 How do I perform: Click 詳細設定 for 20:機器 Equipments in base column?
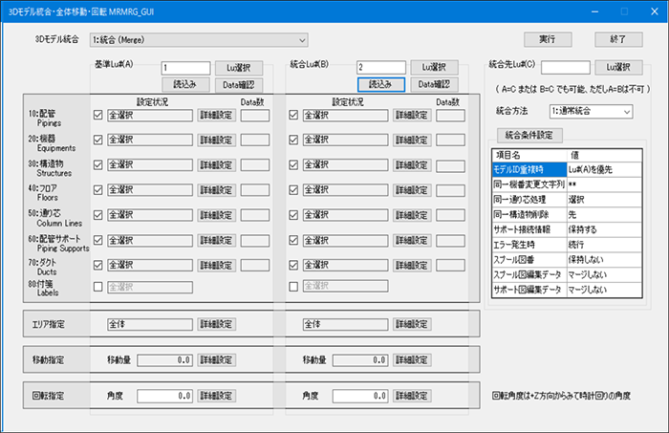coord(217,141)
